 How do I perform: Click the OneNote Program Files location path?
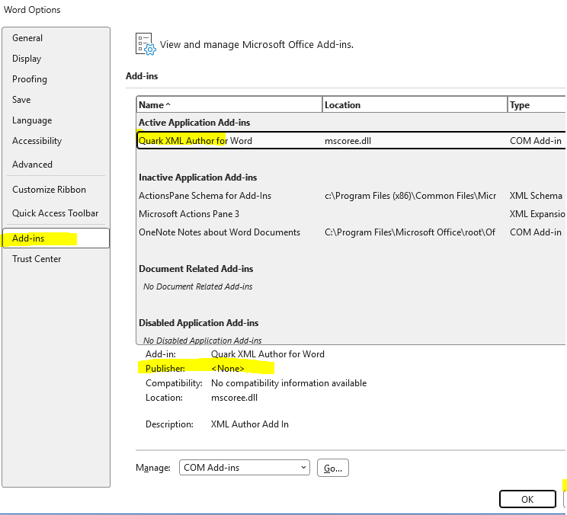point(410,232)
